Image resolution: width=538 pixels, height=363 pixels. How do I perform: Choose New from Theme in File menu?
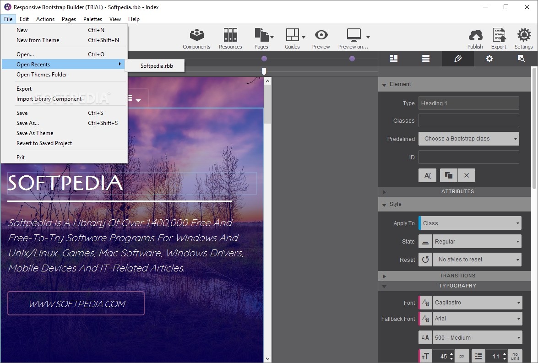(65, 40)
